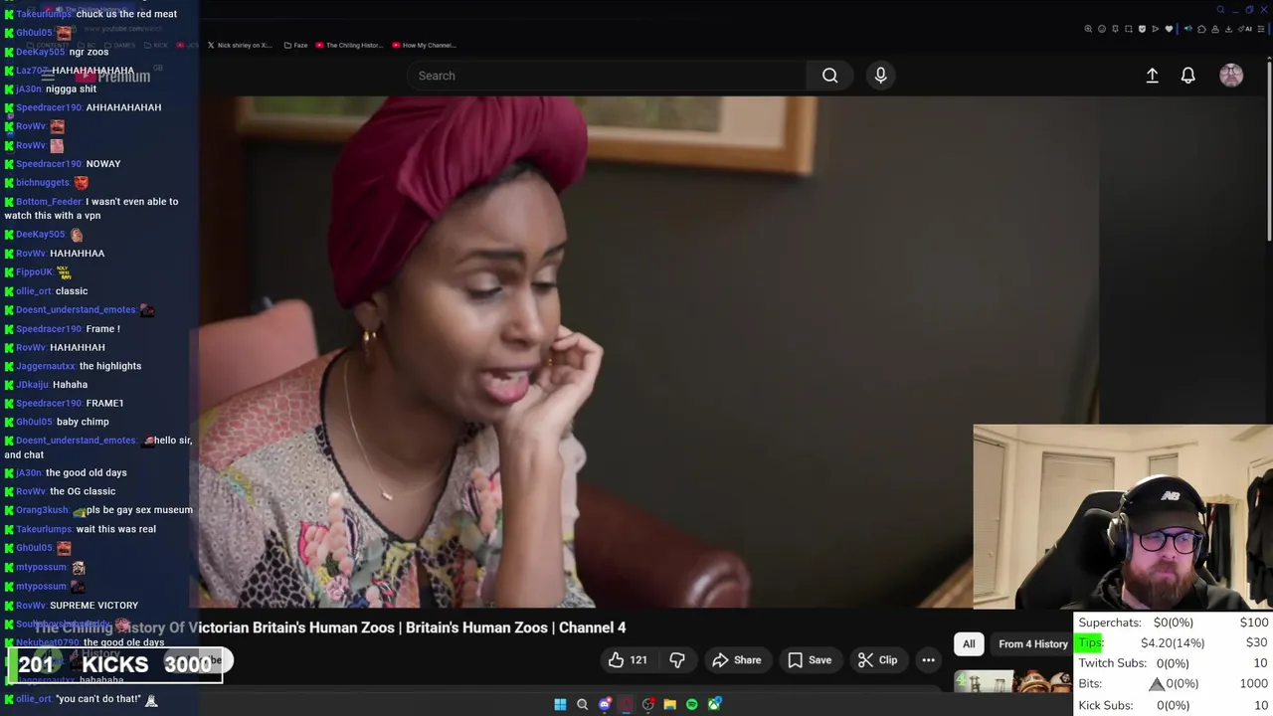Viewport: 1273px width, 716px height.
Task: Click the YouTube search magnifier button
Action: tap(829, 76)
